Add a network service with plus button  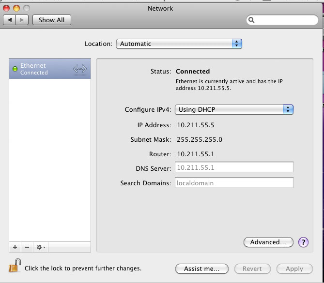click(15, 247)
